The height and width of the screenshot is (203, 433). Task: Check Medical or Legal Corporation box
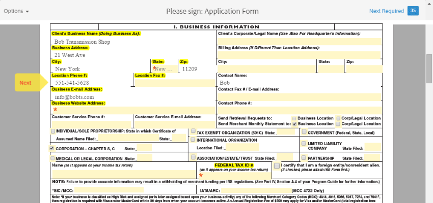pos(53,158)
